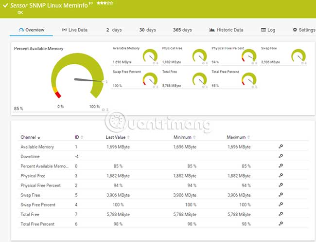Select the Physical Free channel name
Viewport: 316px width, 242px height.
(33, 176)
